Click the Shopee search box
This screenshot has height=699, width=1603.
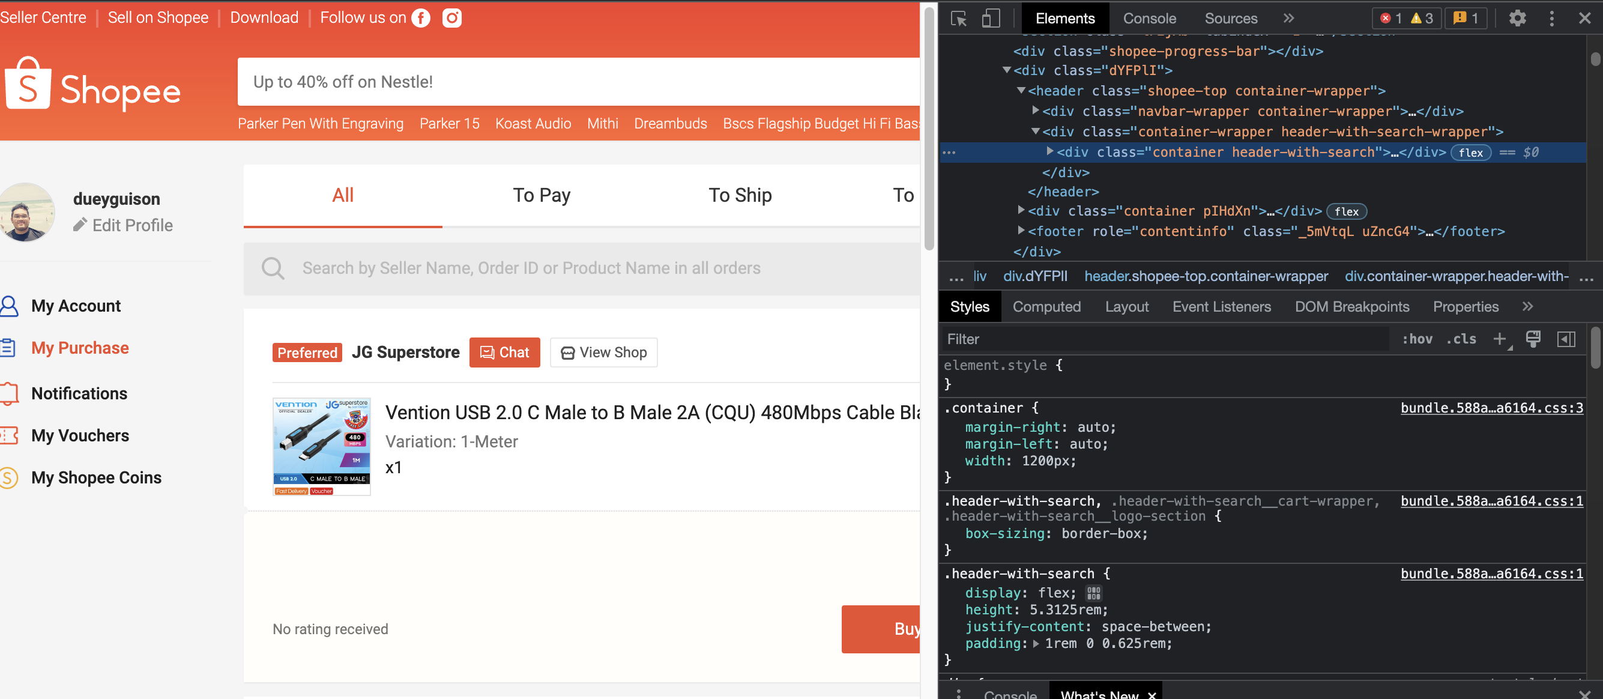point(579,82)
